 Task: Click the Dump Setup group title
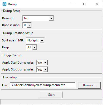click(12, 11)
